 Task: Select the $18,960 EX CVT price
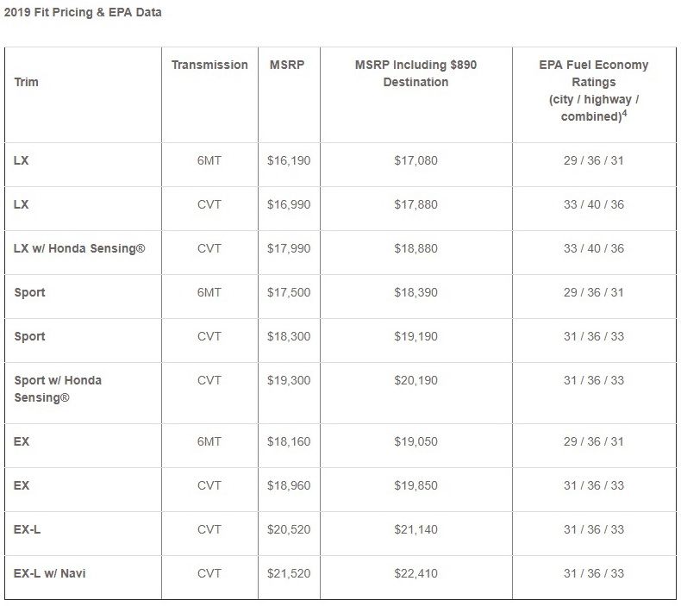point(289,485)
